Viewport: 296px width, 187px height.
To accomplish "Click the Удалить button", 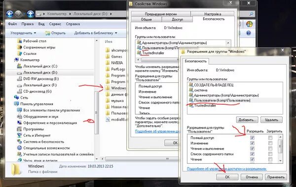I will click(x=271, y=120).
